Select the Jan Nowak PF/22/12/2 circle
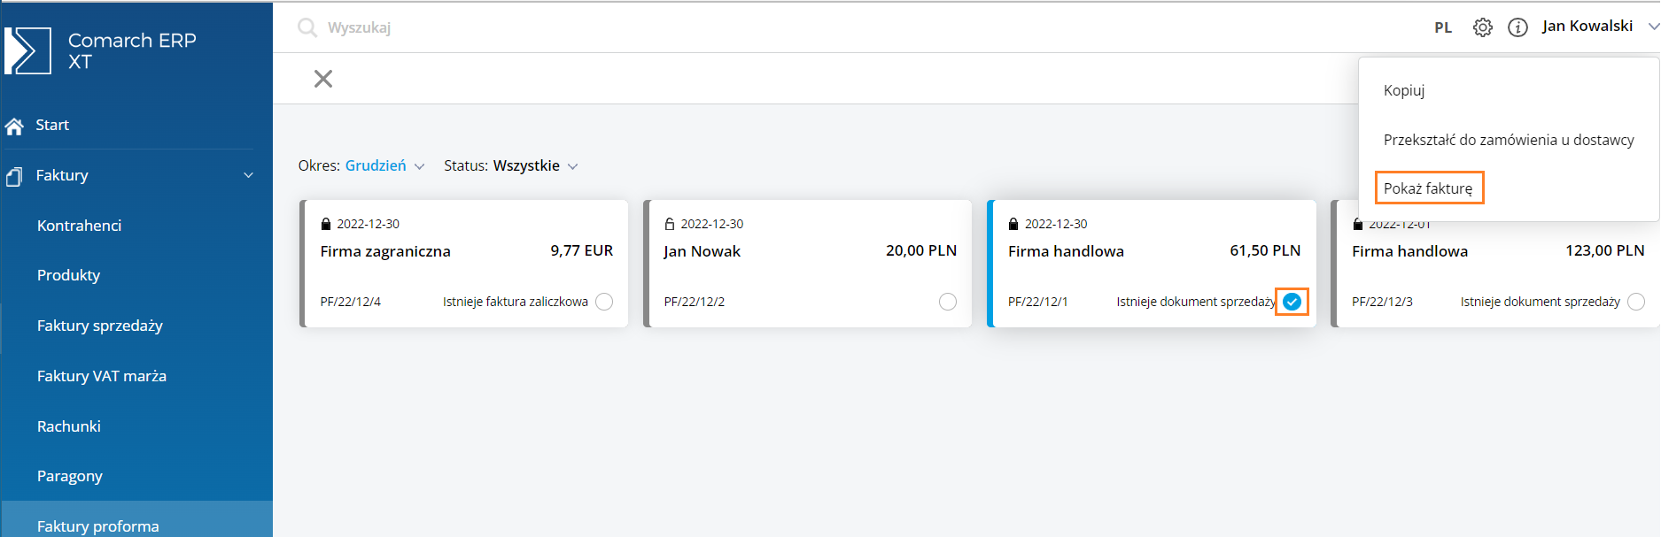This screenshot has width=1661, height=537. 948,302
